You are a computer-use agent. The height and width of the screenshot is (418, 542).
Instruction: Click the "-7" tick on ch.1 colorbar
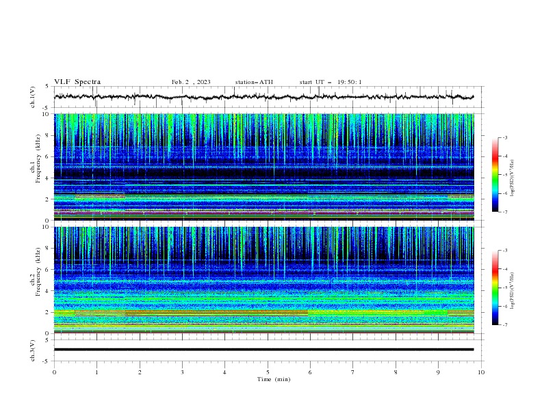pyautogui.click(x=504, y=212)
